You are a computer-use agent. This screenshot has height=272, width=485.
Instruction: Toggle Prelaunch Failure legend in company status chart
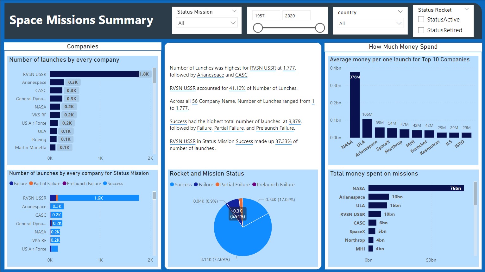[82, 183]
